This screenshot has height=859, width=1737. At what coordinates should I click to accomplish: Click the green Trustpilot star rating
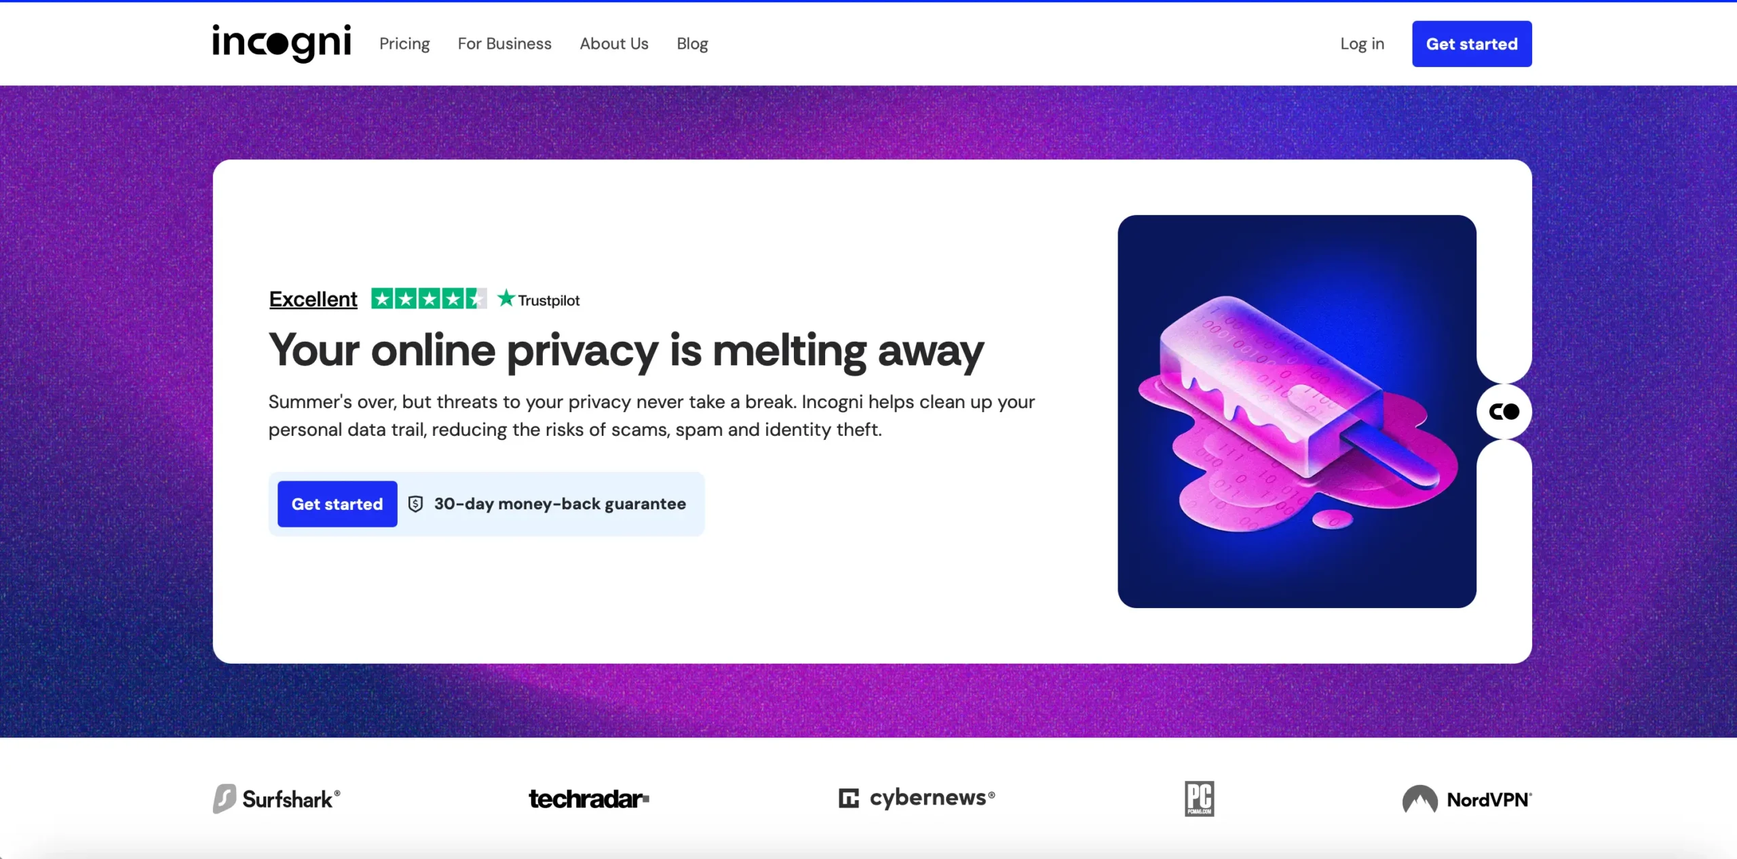click(429, 298)
